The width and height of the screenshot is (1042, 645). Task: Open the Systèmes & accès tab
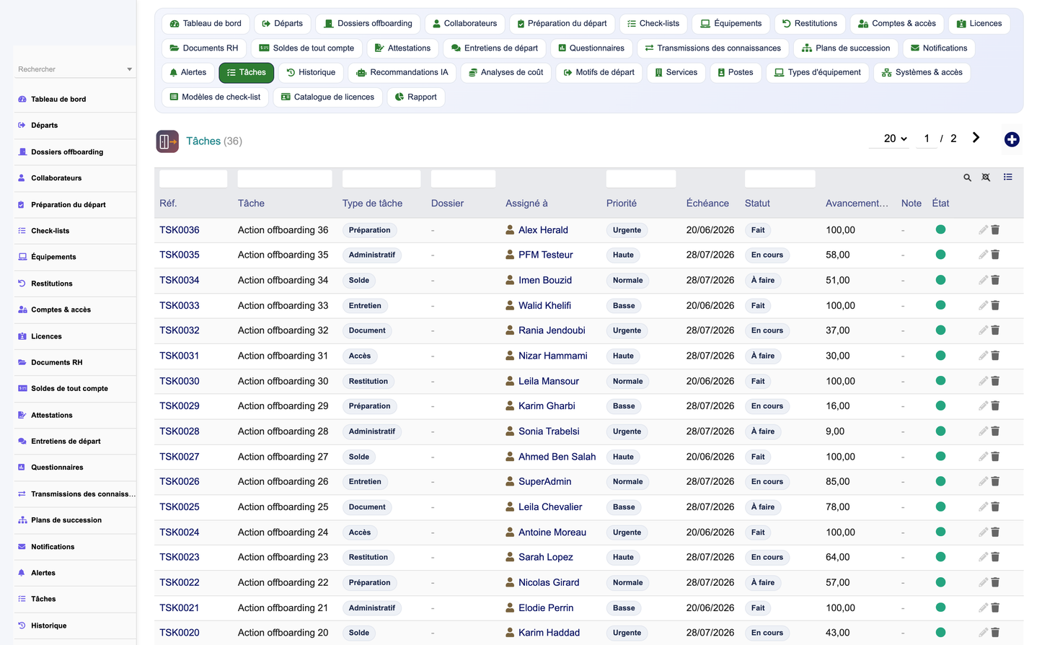922,73
